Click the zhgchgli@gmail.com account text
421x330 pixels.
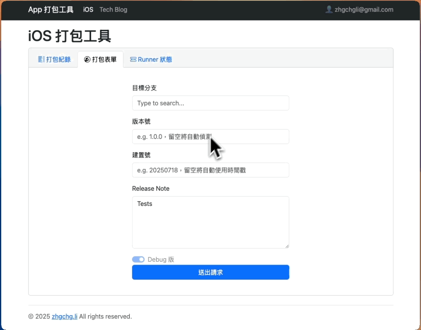364,10
